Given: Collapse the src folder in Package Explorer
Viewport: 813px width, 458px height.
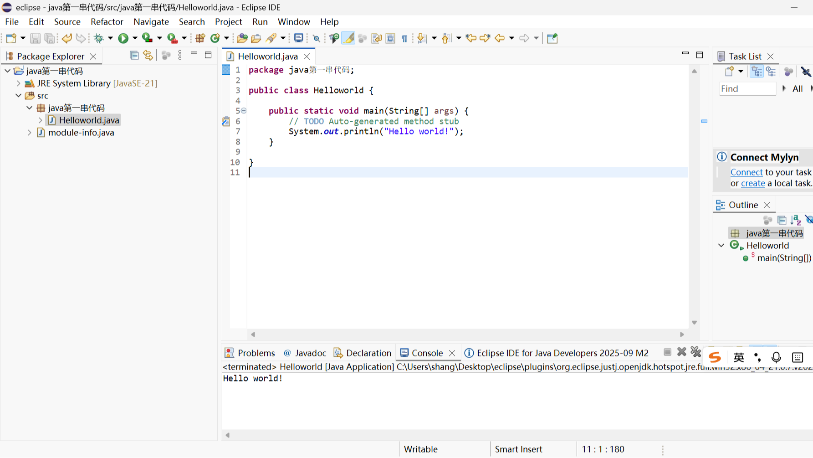Looking at the screenshot, I should coord(19,96).
